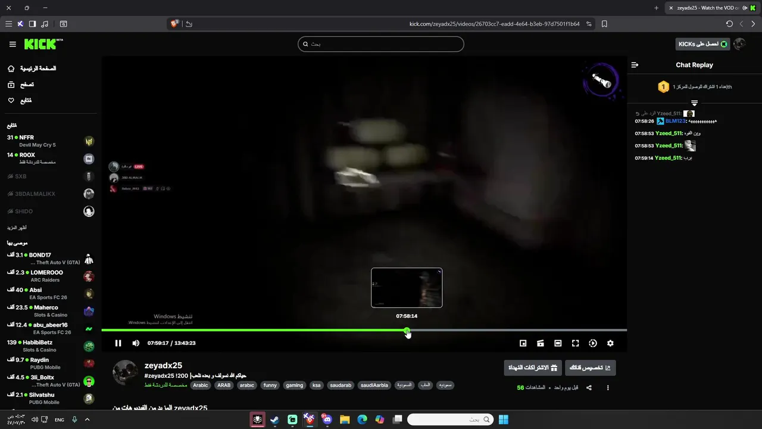Screen dimensions: 762x429
Task: Open recommended channel Absi
Action: (x=51, y=294)
